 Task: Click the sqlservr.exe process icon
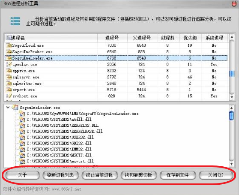pyautogui.click(x=9, y=77)
